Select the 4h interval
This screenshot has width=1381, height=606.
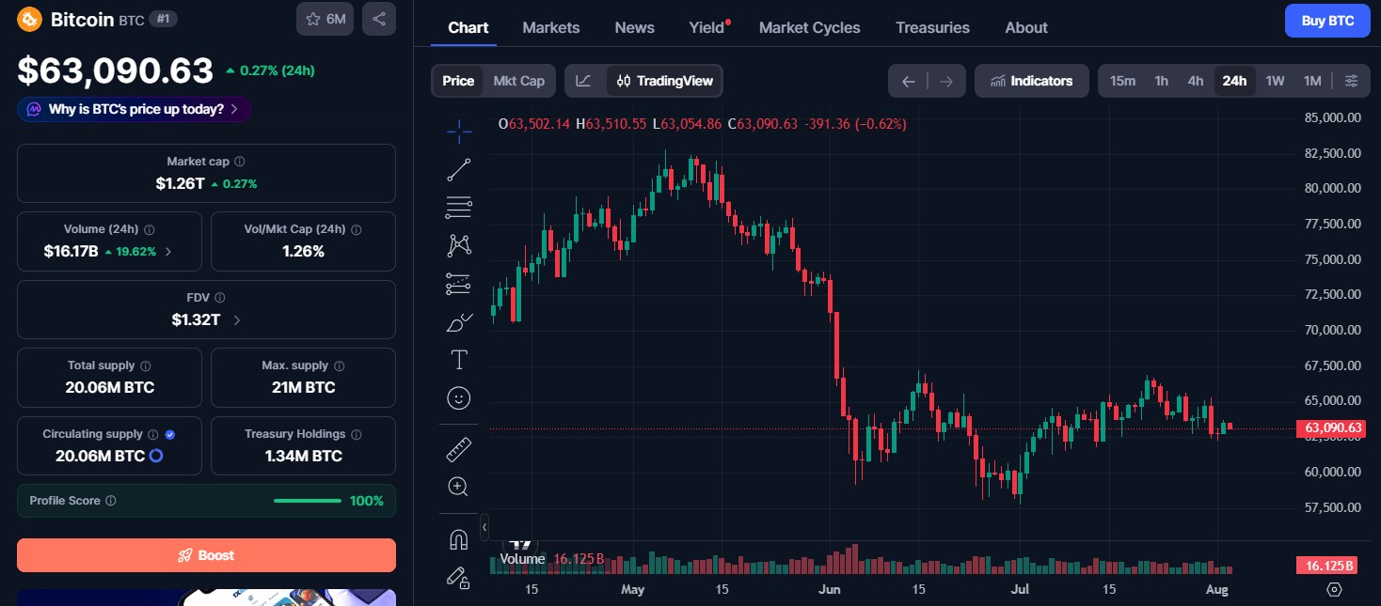(1196, 81)
